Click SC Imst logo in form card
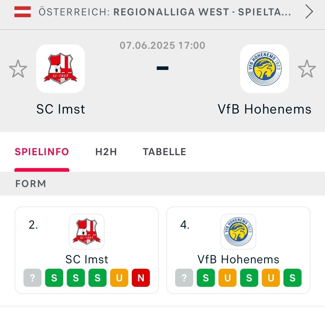This screenshot has height=310, width=325. pos(87,231)
